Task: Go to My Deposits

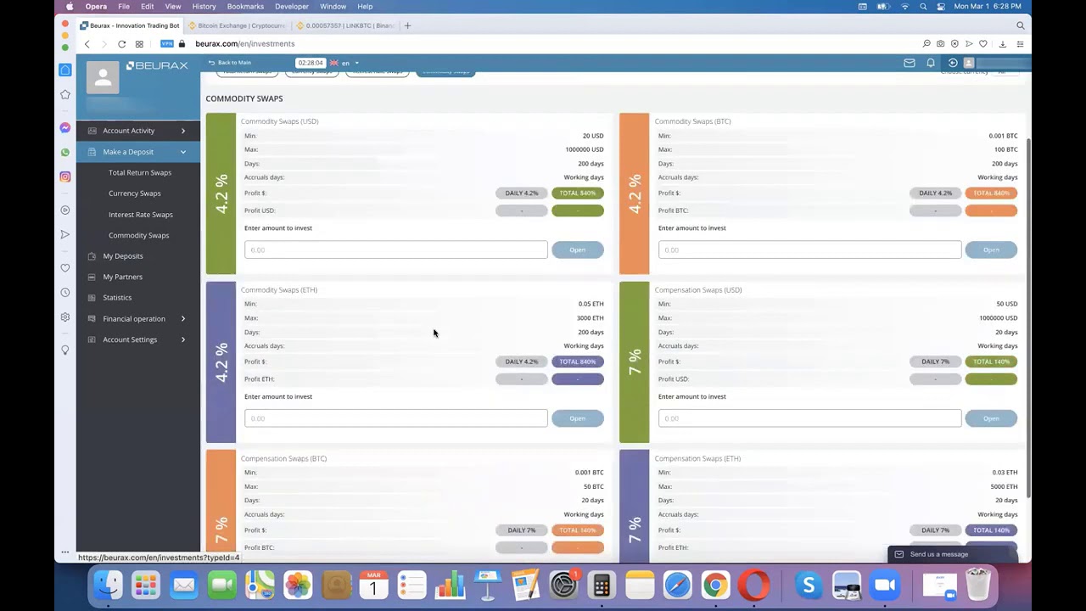Action: point(123,256)
